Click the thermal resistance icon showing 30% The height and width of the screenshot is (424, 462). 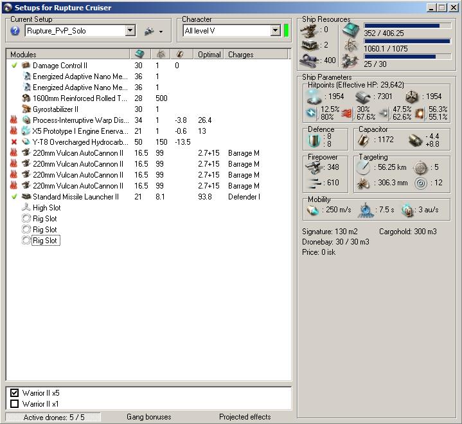(348, 113)
